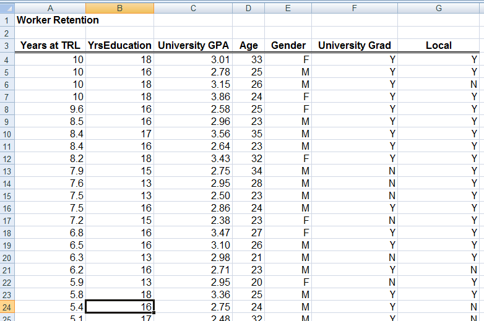The height and width of the screenshot is (321, 484).
Task: Select column C header
Action: tap(193, 8)
